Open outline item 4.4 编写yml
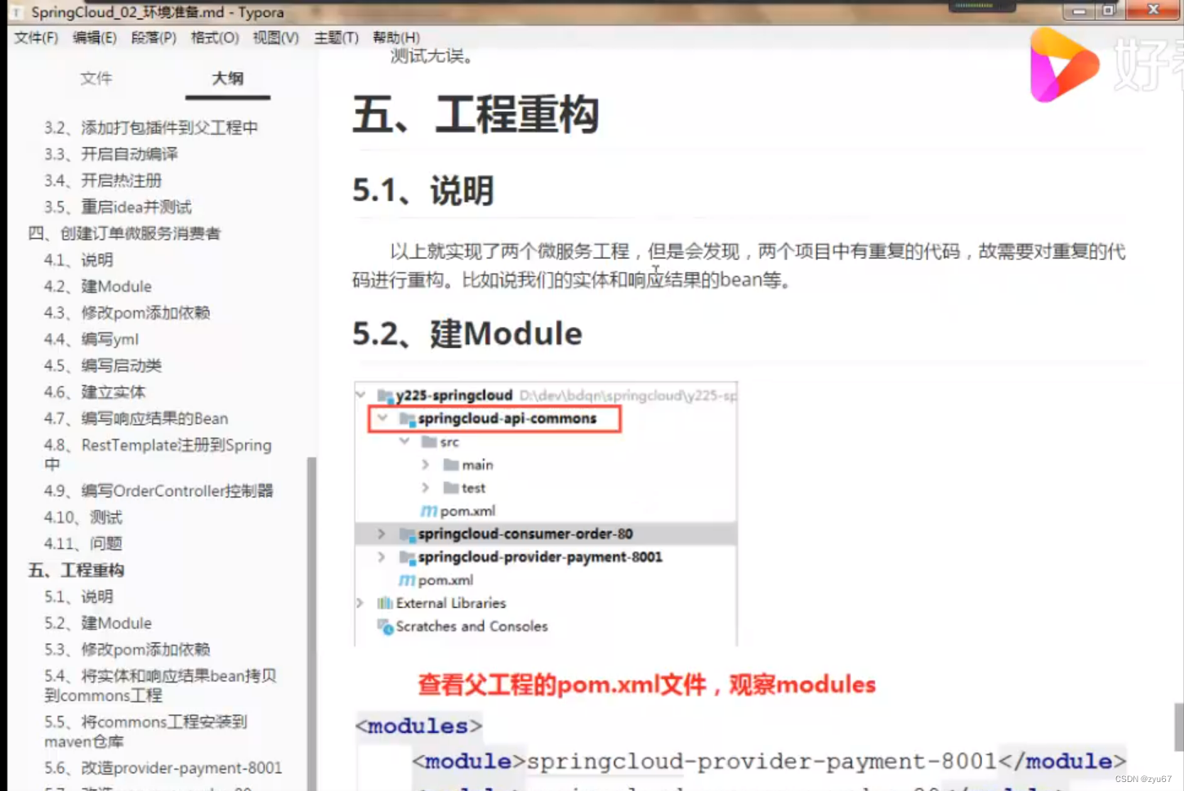 click(91, 339)
